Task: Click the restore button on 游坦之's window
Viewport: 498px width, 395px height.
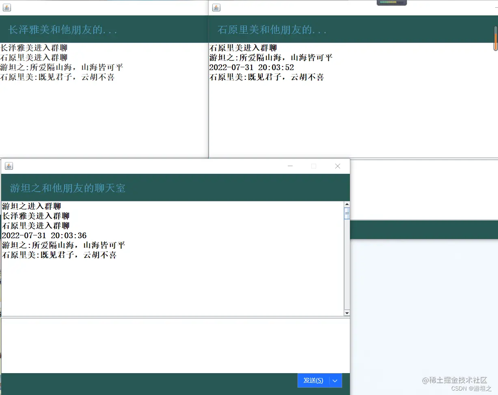Action: click(x=313, y=166)
